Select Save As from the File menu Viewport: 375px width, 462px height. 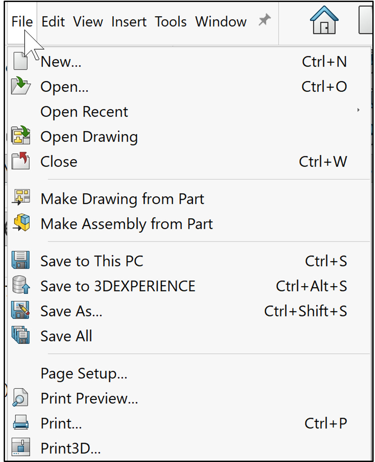71,311
